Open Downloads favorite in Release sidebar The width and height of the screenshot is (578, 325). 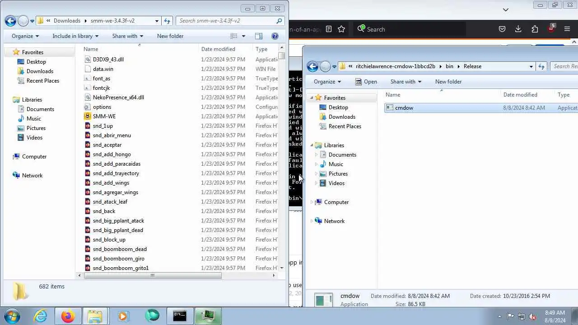click(342, 117)
